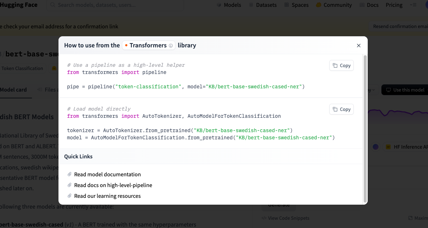Viewport: 428px width, 228px height.
Task: Click paperclip icon beside Read model documentation
Action: point(70,174)
